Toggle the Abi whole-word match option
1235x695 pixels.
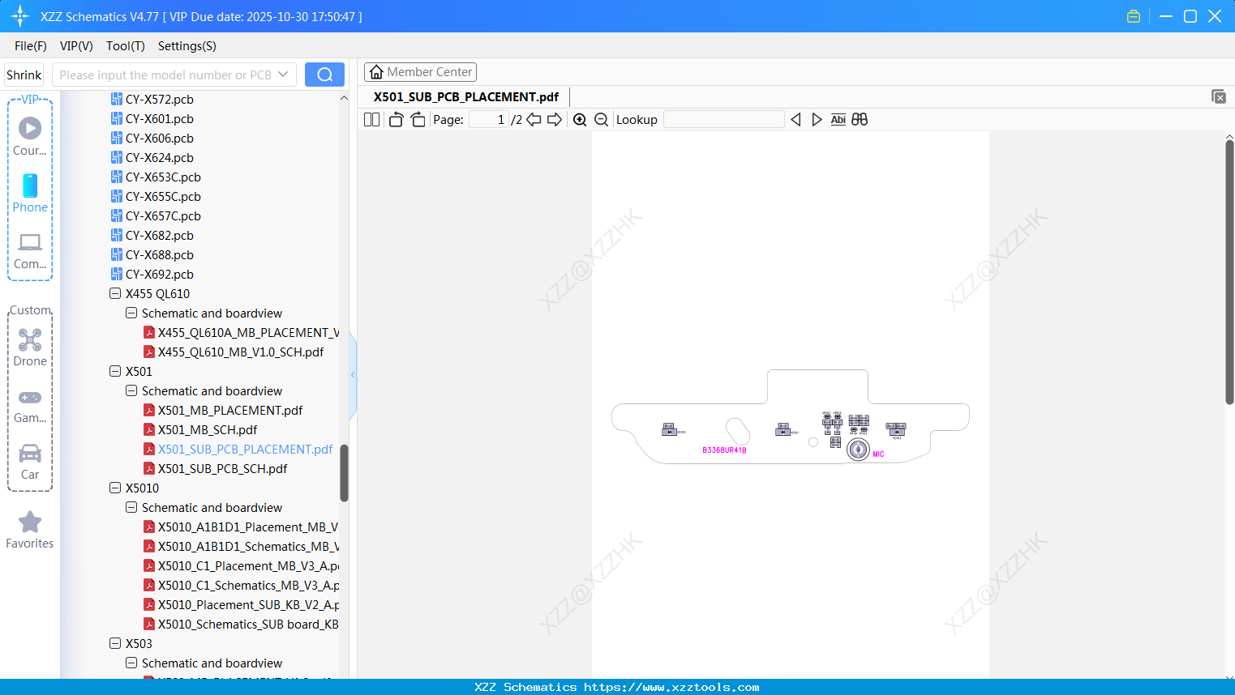tap(838, 119)
